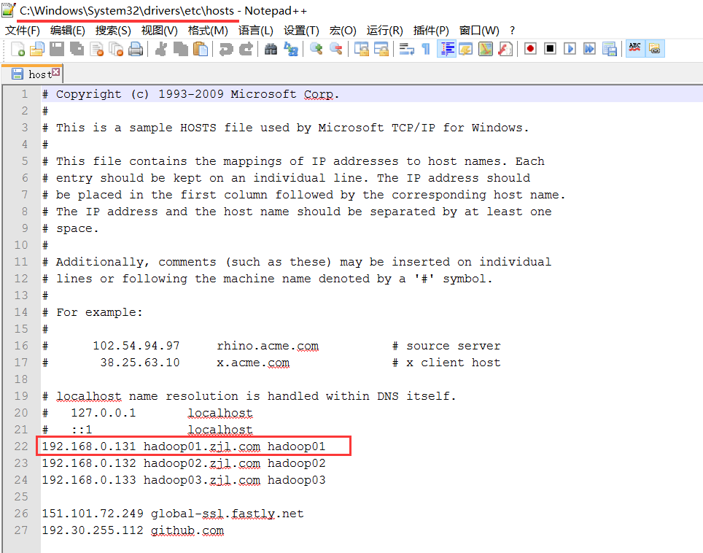
Task: Create a new document via toolbar
Action: click(18, 49)
